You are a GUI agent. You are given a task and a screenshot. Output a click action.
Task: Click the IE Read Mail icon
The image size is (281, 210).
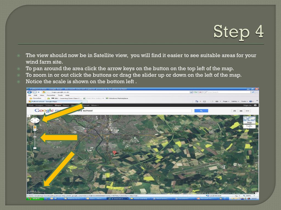212,101
